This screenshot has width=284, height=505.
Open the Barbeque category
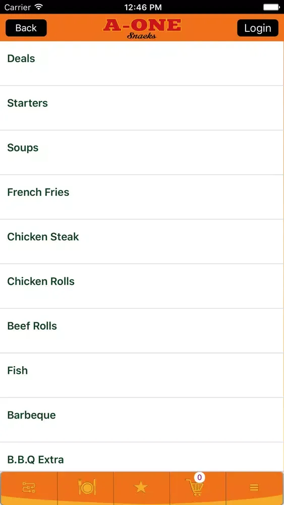coord(142,420)
